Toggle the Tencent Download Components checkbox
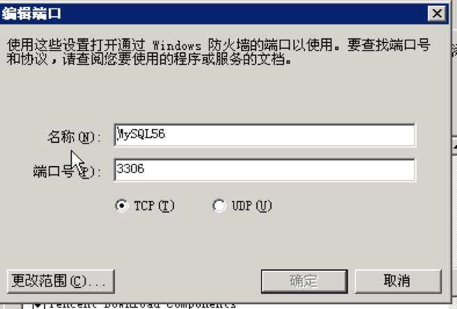 (x=38, y=306)
